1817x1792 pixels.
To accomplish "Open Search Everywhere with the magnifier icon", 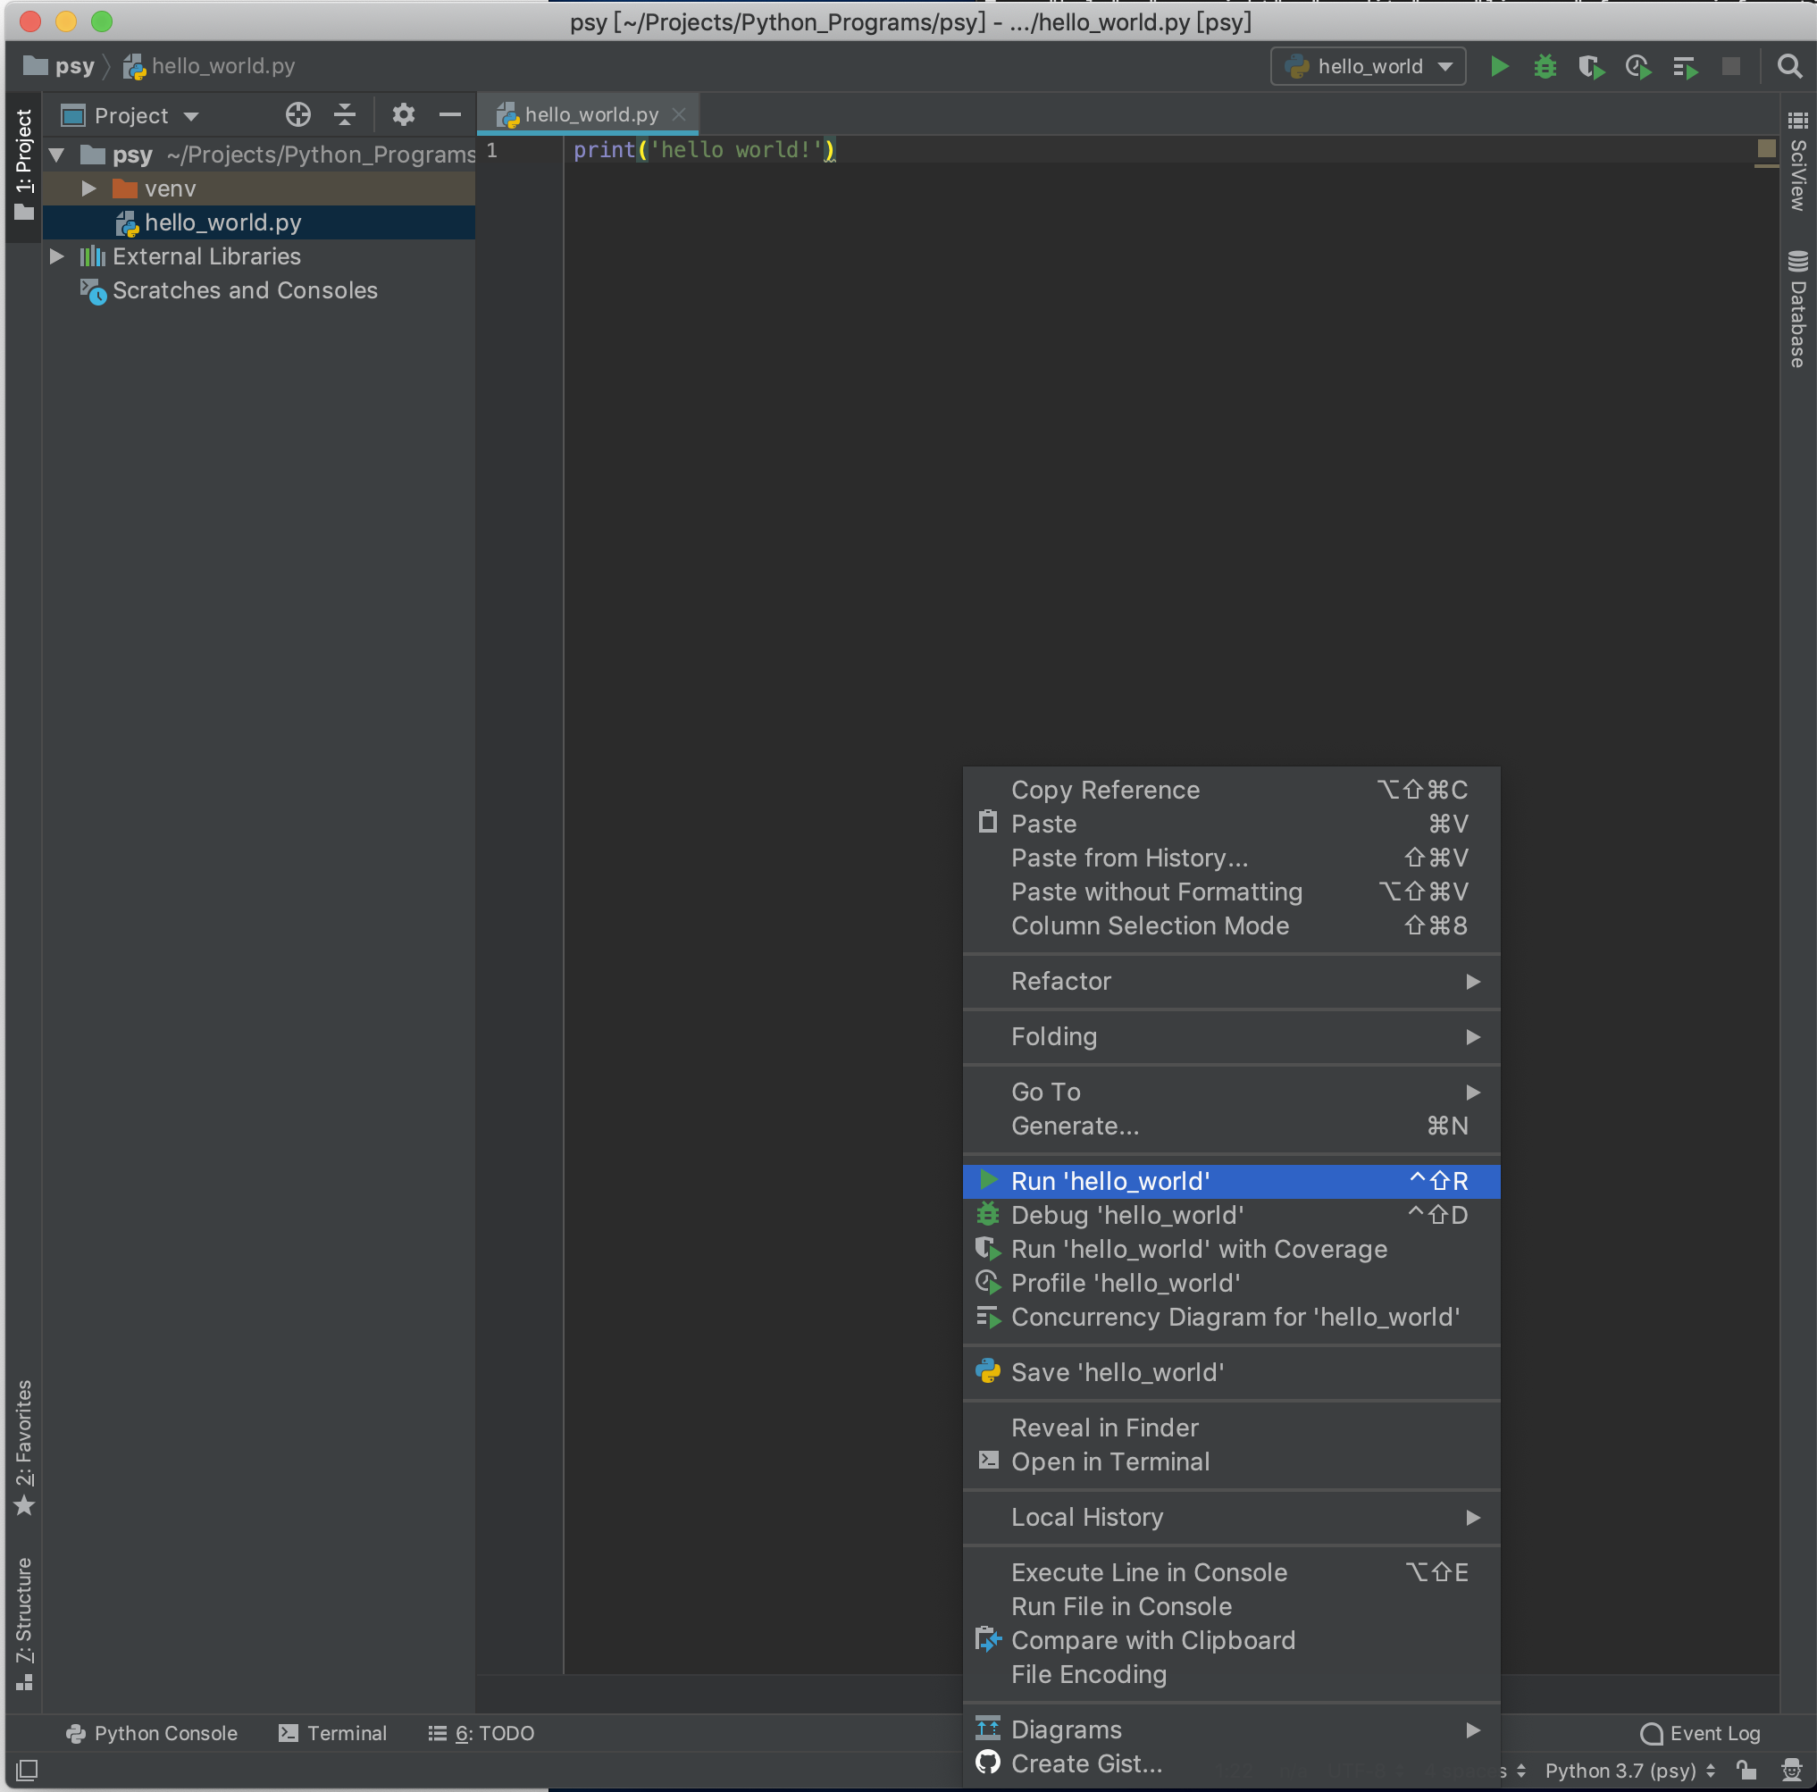I will pyautogui.click(x=1788, y=66).
